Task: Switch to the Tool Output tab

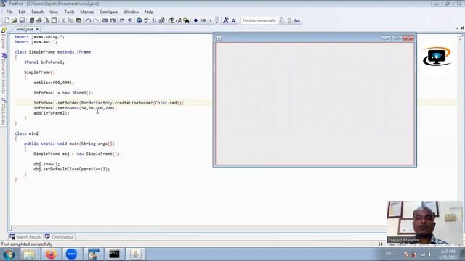Action: click(60, 237)
